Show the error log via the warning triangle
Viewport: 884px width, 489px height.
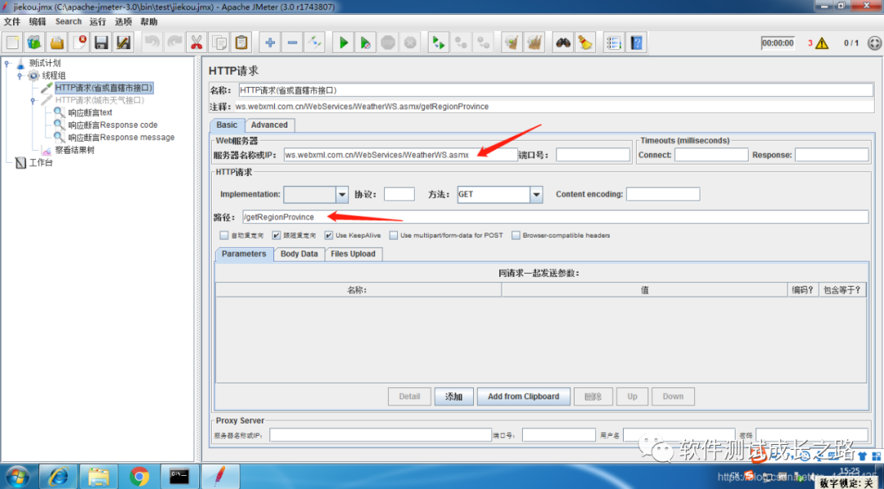[822, 43]
